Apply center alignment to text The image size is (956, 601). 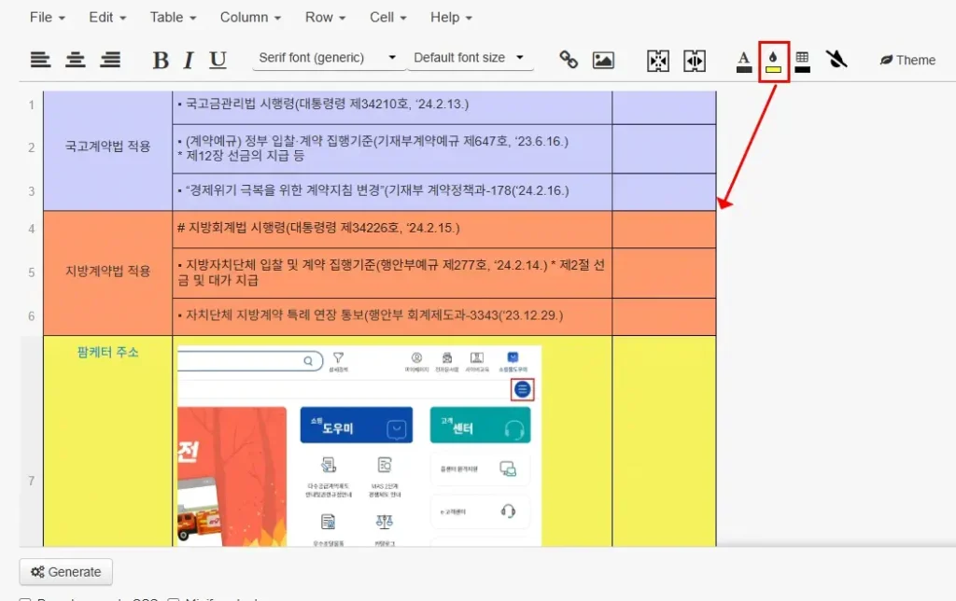(x=76, y=60)
